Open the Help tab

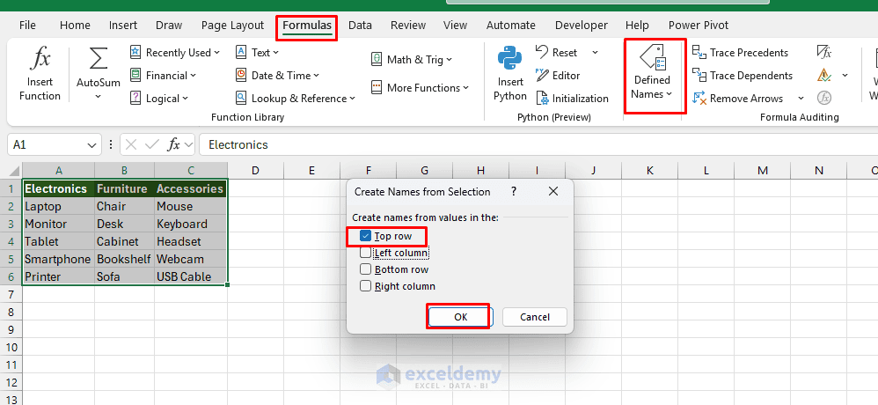click(637, 26)
